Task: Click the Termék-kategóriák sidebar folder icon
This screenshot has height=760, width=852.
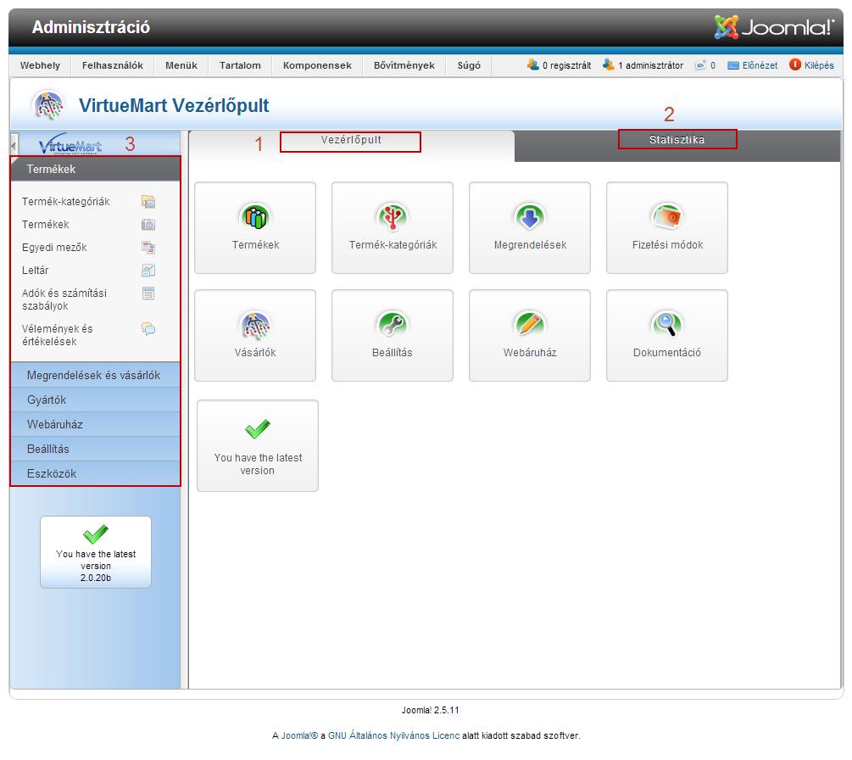Action: 148,202
